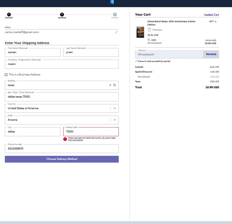Image resolution: width=232 pixels, height=224 pixels.
Task: Check the This is a Business Address box
Action: click(6, 75)
